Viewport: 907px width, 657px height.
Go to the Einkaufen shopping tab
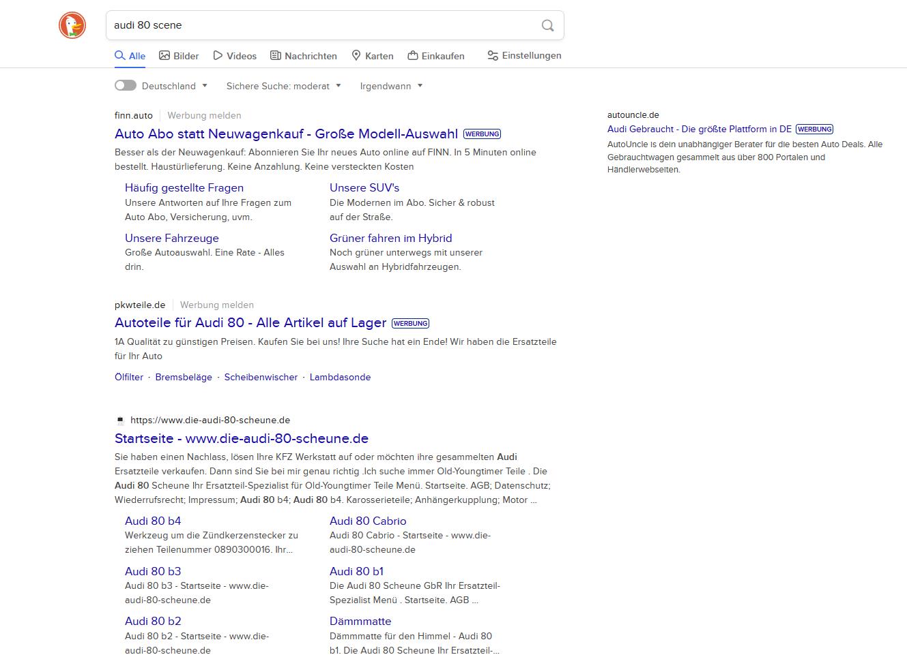click(436, 56)
